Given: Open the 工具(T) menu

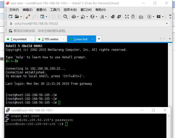Looking at the screenshot, I should 55,10.
